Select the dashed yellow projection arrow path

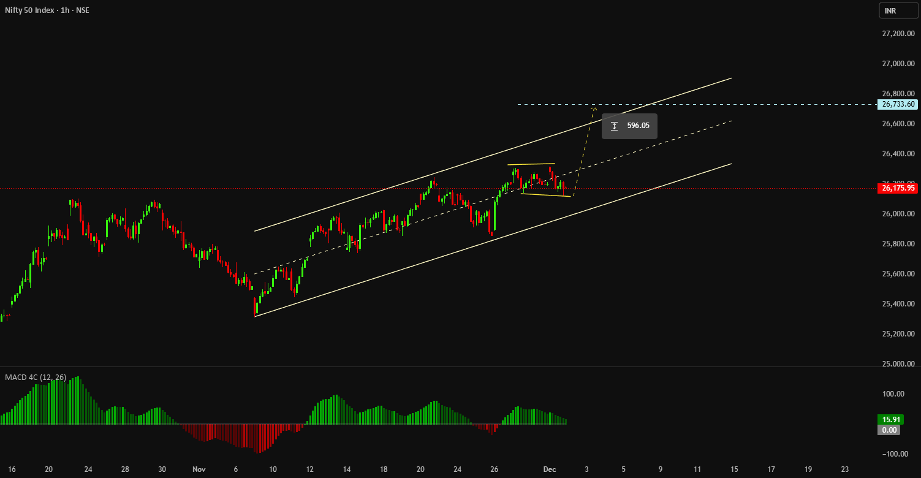[584, 151]
